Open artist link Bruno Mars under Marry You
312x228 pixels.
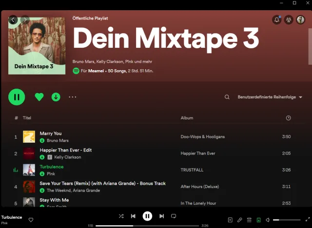pos(58,140)
